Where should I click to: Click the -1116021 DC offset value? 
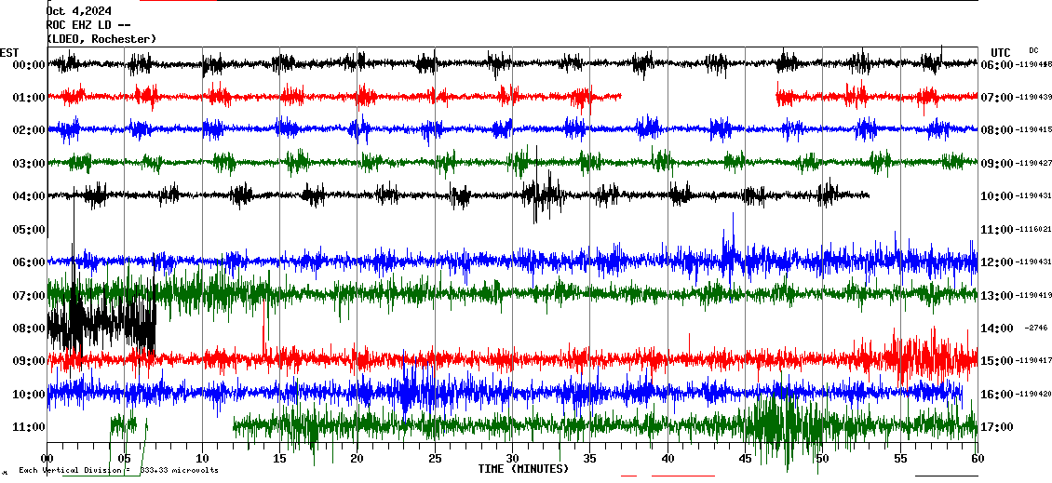tap(1034, 230)
